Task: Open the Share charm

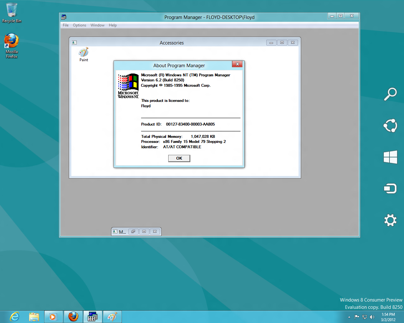Action: (x=390, y=126)
